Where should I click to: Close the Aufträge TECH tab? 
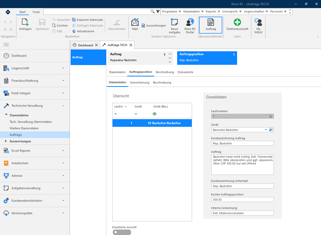point(131,45)
